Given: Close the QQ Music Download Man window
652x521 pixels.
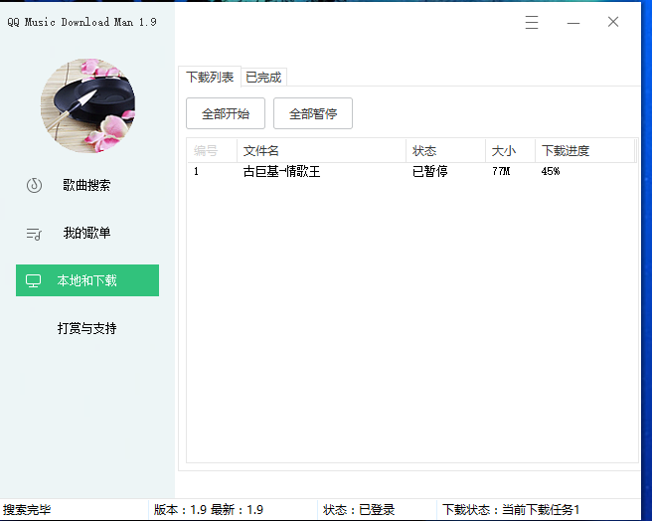Looking at the screenshot, I should (x=613, y=22).
